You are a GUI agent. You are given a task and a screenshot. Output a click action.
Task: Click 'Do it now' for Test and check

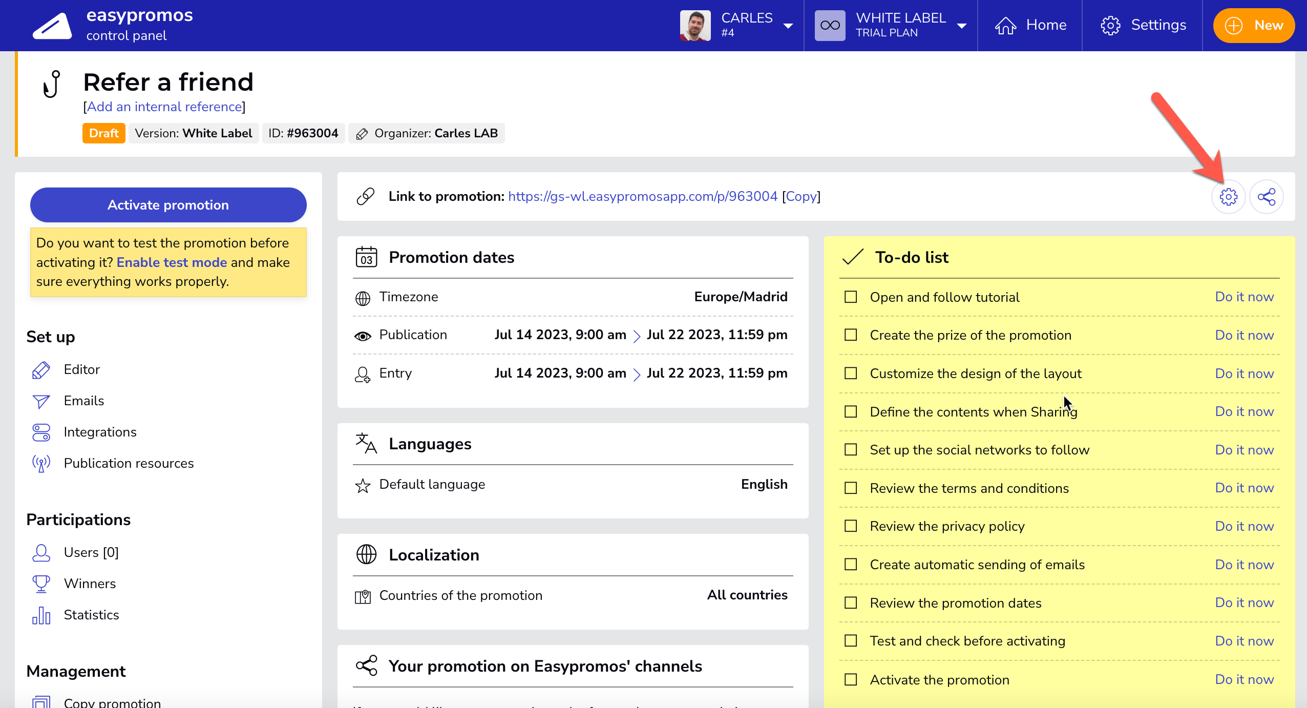pyautogui.click(x=1245, y=641)
